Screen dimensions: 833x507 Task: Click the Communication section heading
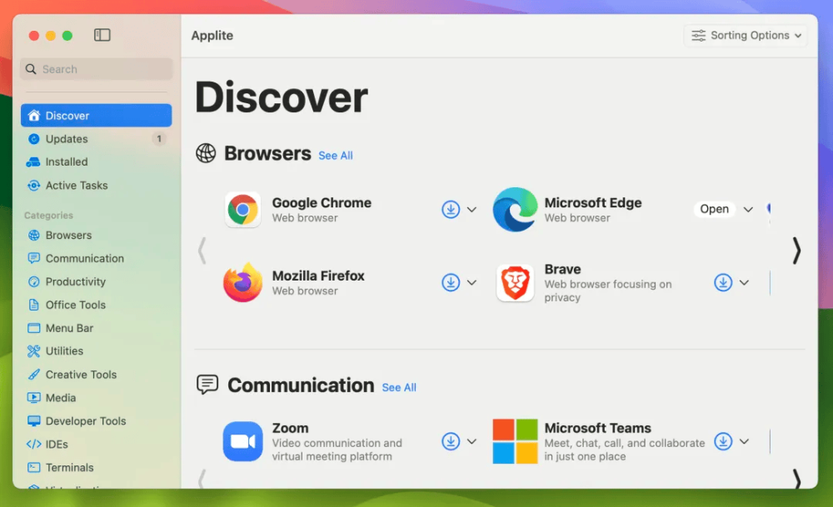click(301, 385)
